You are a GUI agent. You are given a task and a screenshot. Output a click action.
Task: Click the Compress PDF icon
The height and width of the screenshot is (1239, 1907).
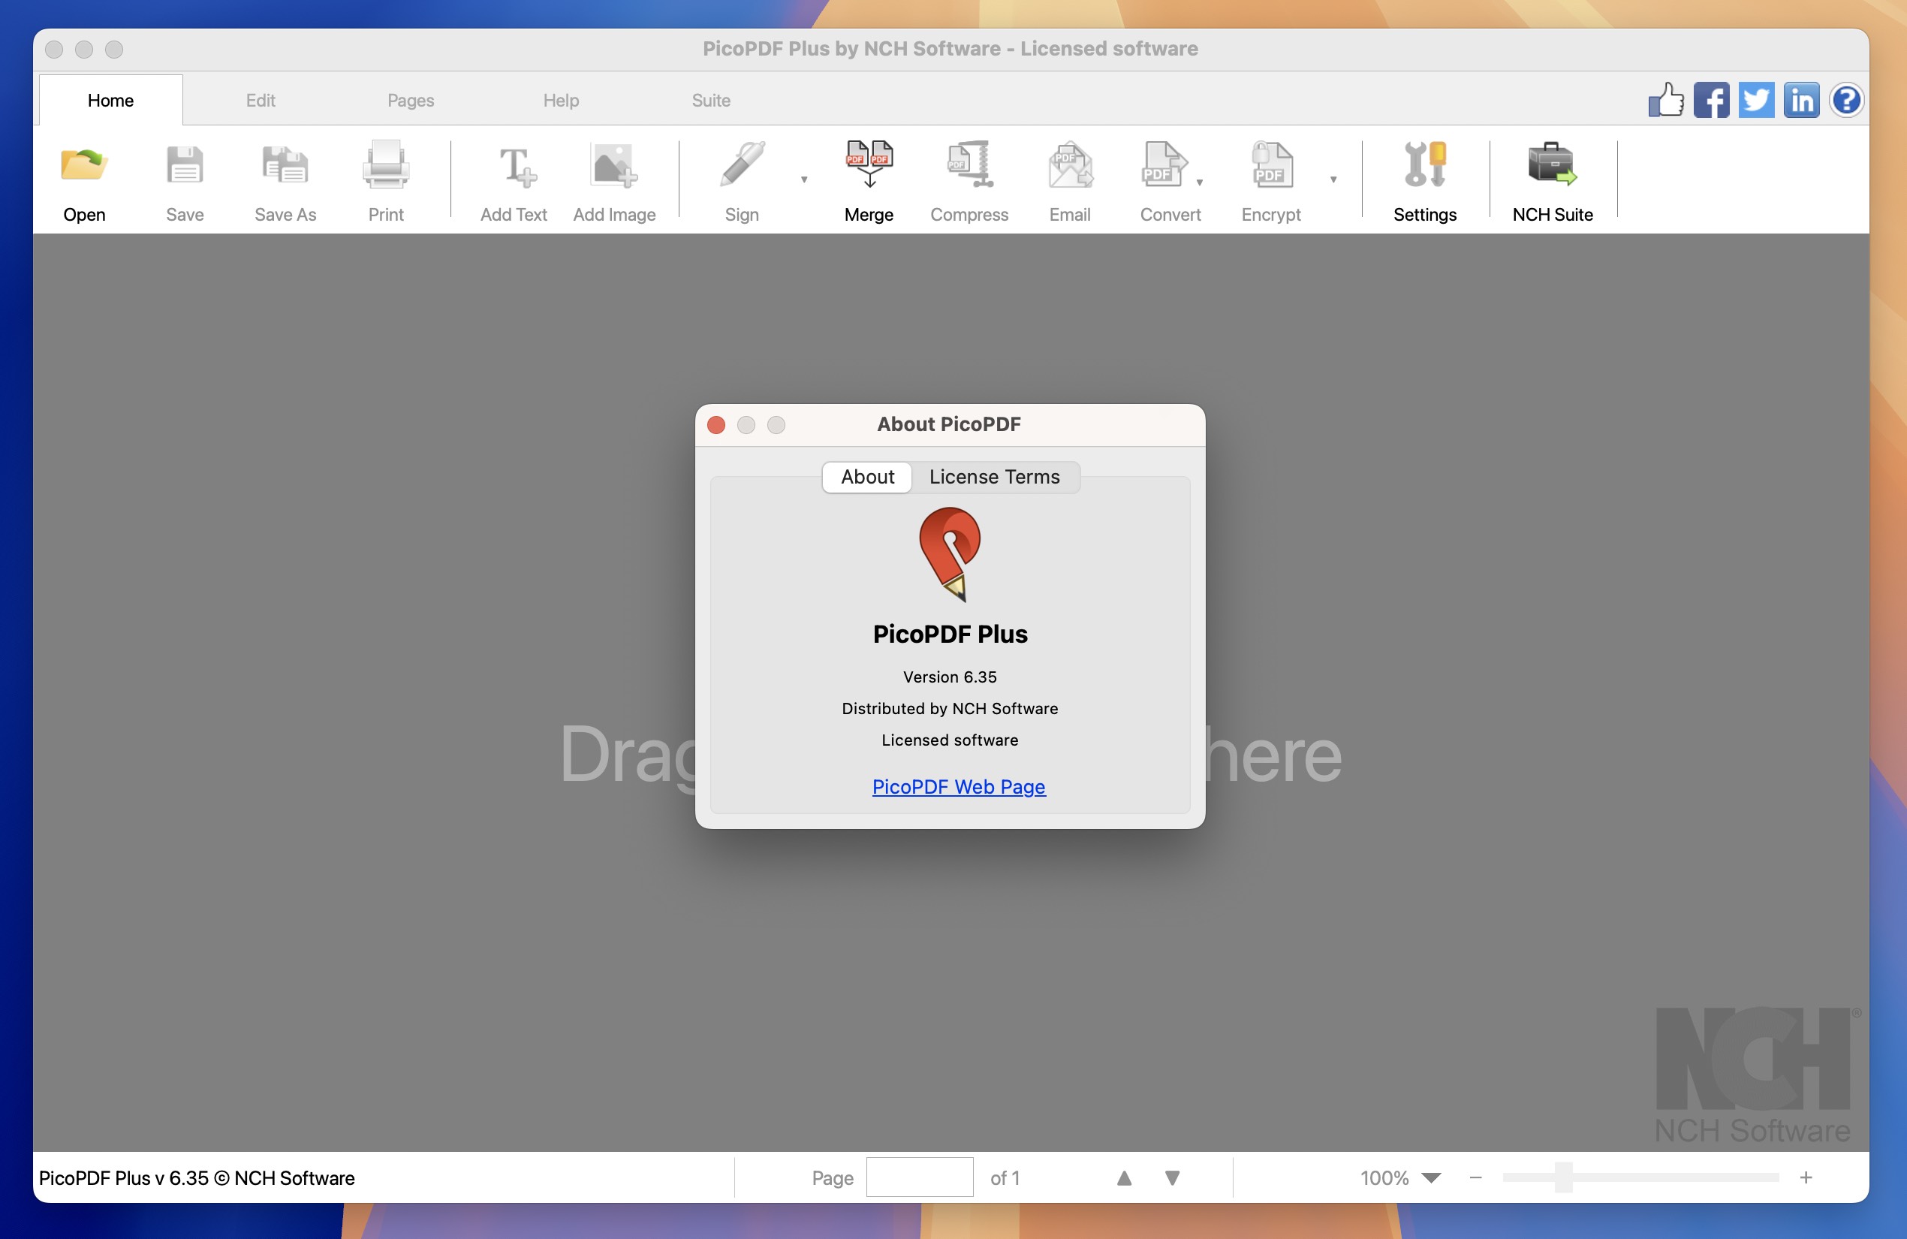[969, 164]
